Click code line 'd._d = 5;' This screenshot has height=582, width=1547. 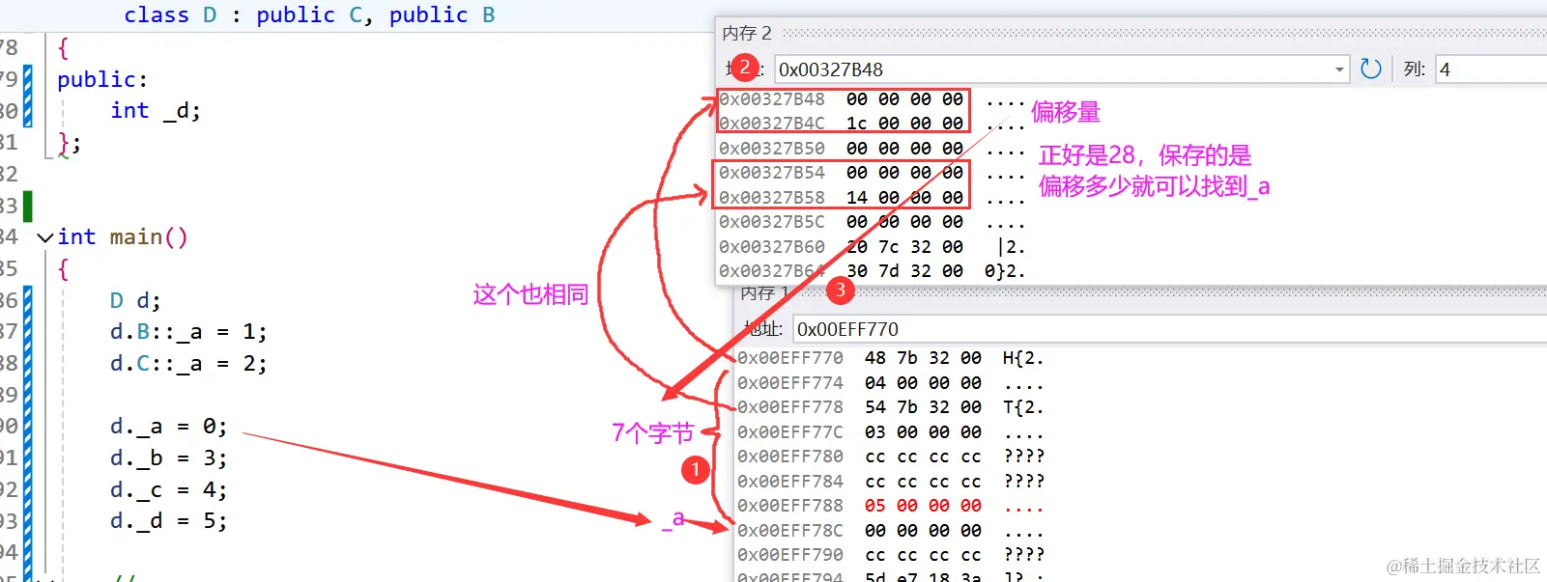(x=168, y=521)
